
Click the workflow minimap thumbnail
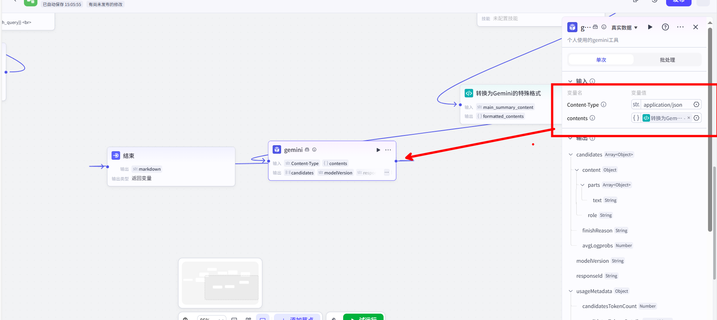pyautogui.click(x=220, y=283)
